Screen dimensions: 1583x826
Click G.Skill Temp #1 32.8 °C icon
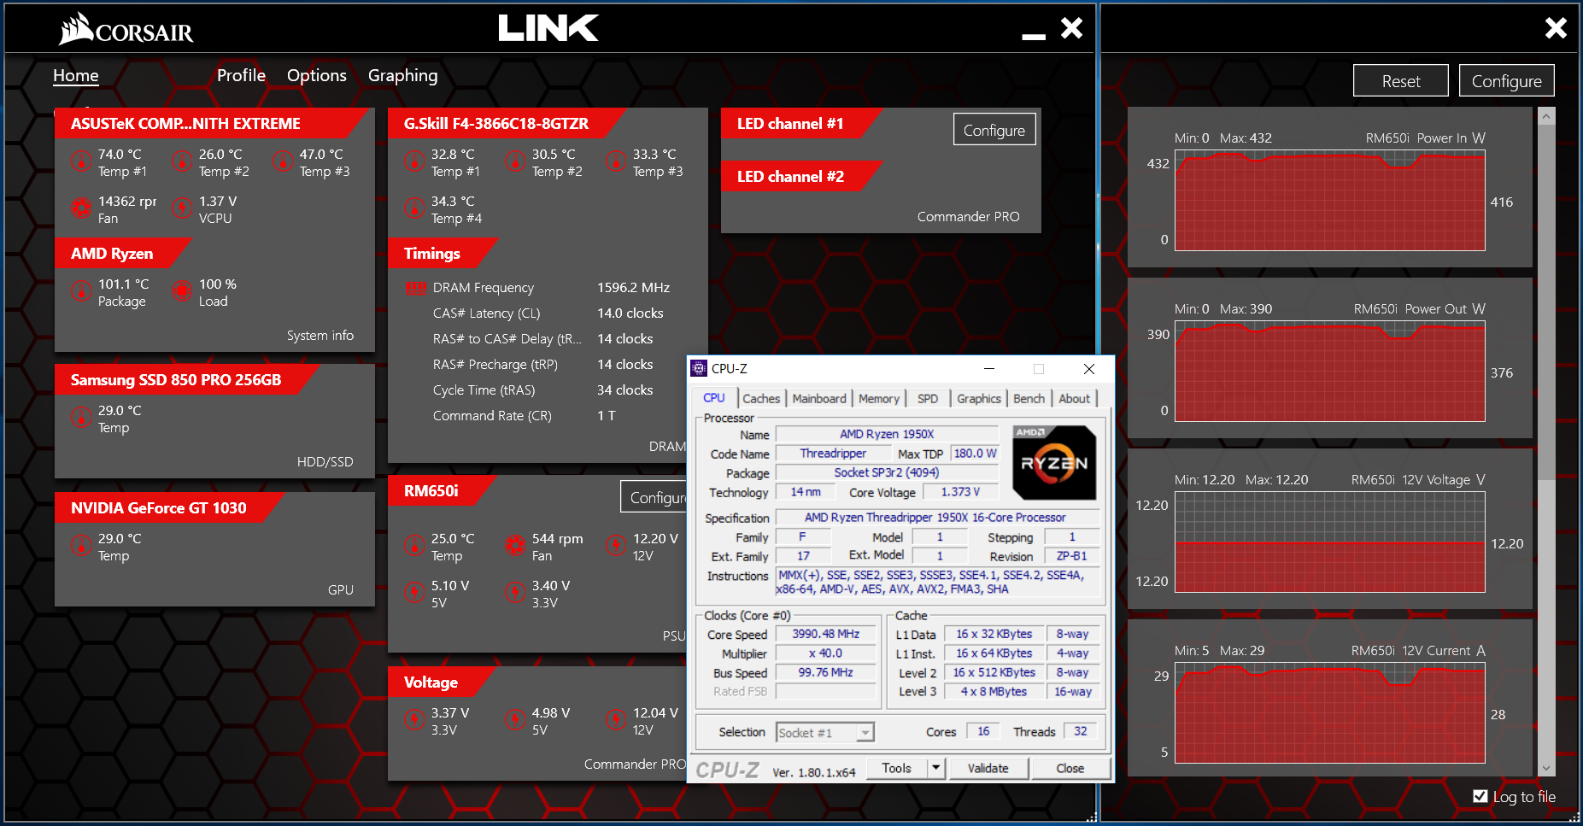click(414, 161)
